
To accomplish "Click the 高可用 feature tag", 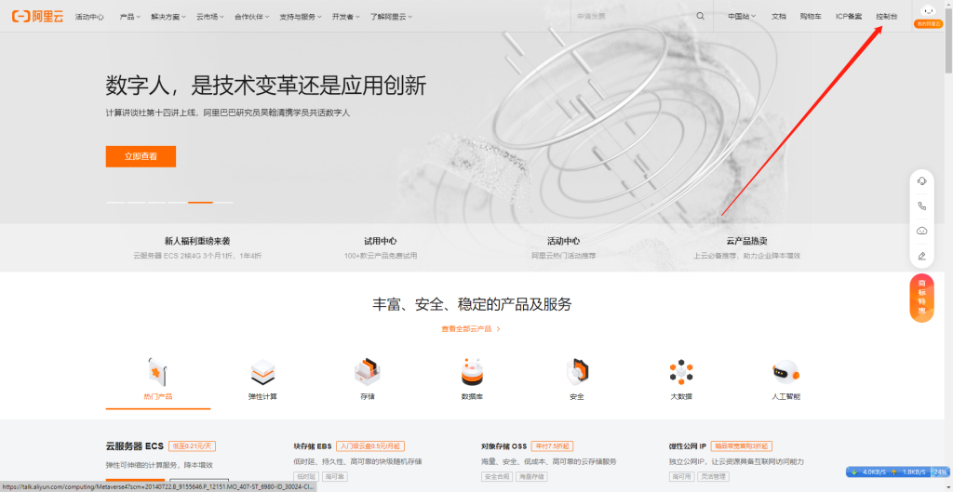I will pos(680,477).
